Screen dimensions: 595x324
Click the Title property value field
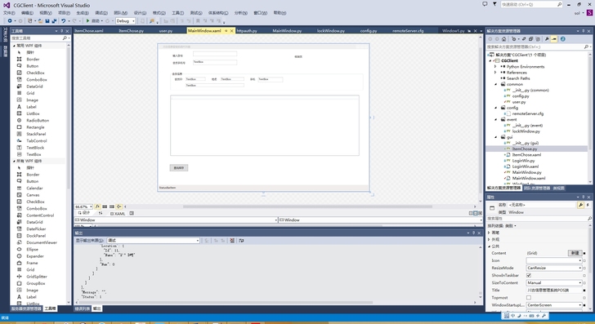pos(554,291)
